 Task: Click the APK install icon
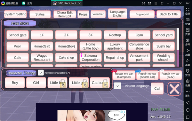[188, 30]
